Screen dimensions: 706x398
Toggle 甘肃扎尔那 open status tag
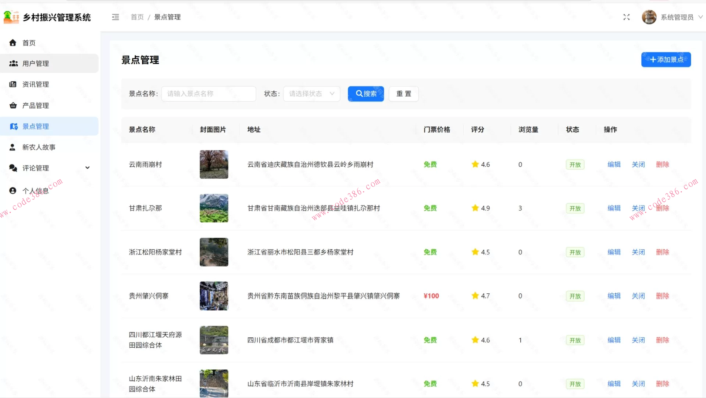[x=575, y=208]
